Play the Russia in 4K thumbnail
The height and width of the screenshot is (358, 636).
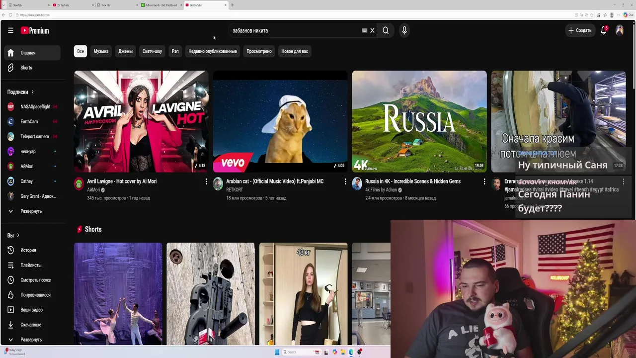tap(419, 121)
